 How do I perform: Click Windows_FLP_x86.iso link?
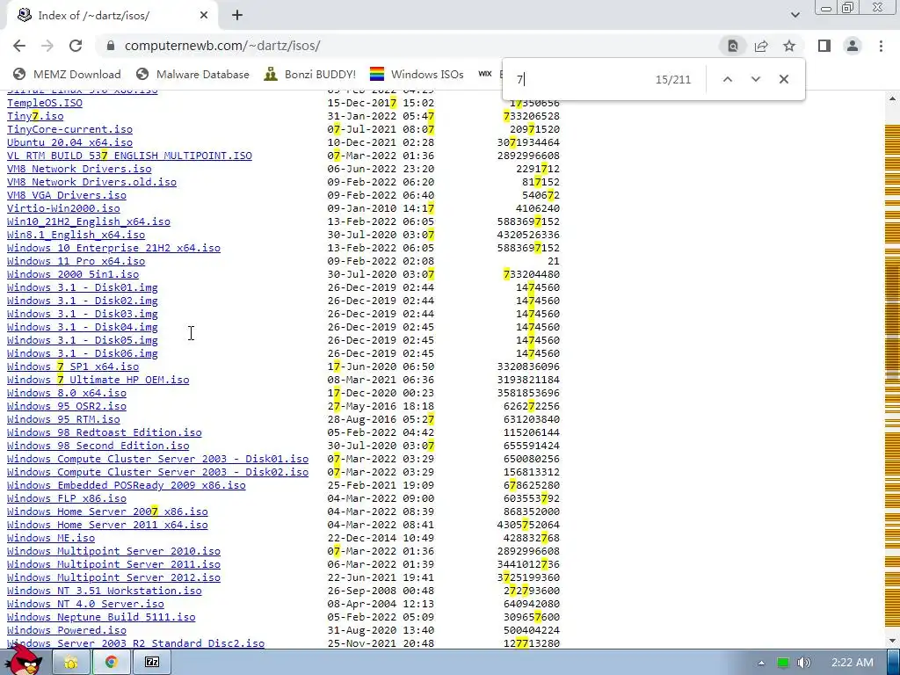click(67, 499)
